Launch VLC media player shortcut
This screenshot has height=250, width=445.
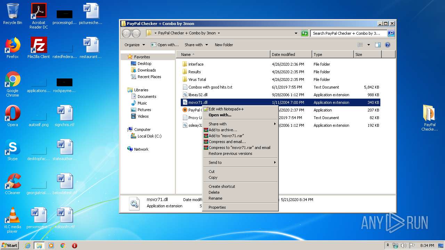coord(13,220)
